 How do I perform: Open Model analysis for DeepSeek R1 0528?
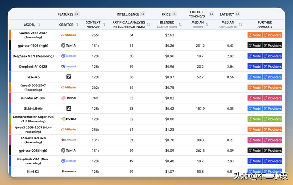[x=255, y=66]
